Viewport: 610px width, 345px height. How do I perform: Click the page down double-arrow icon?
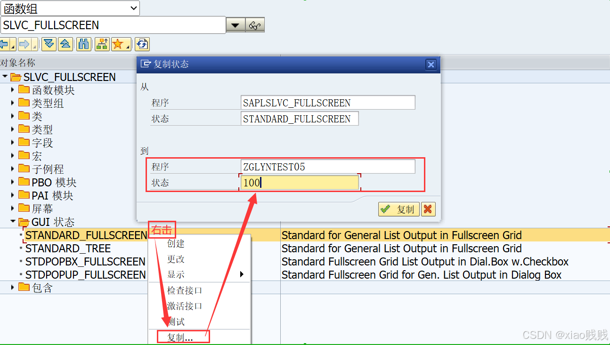[49, 44]
